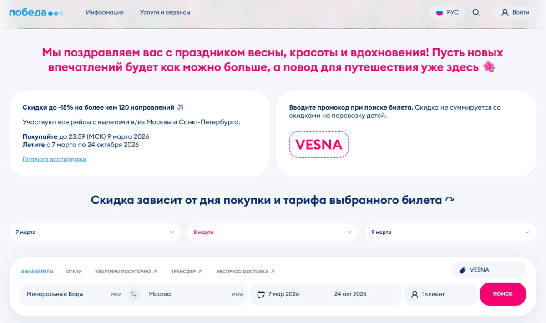The image size is (546, 323).
Task: Open the Квартиры посуточно tab
Action: [x=126, y=272]
